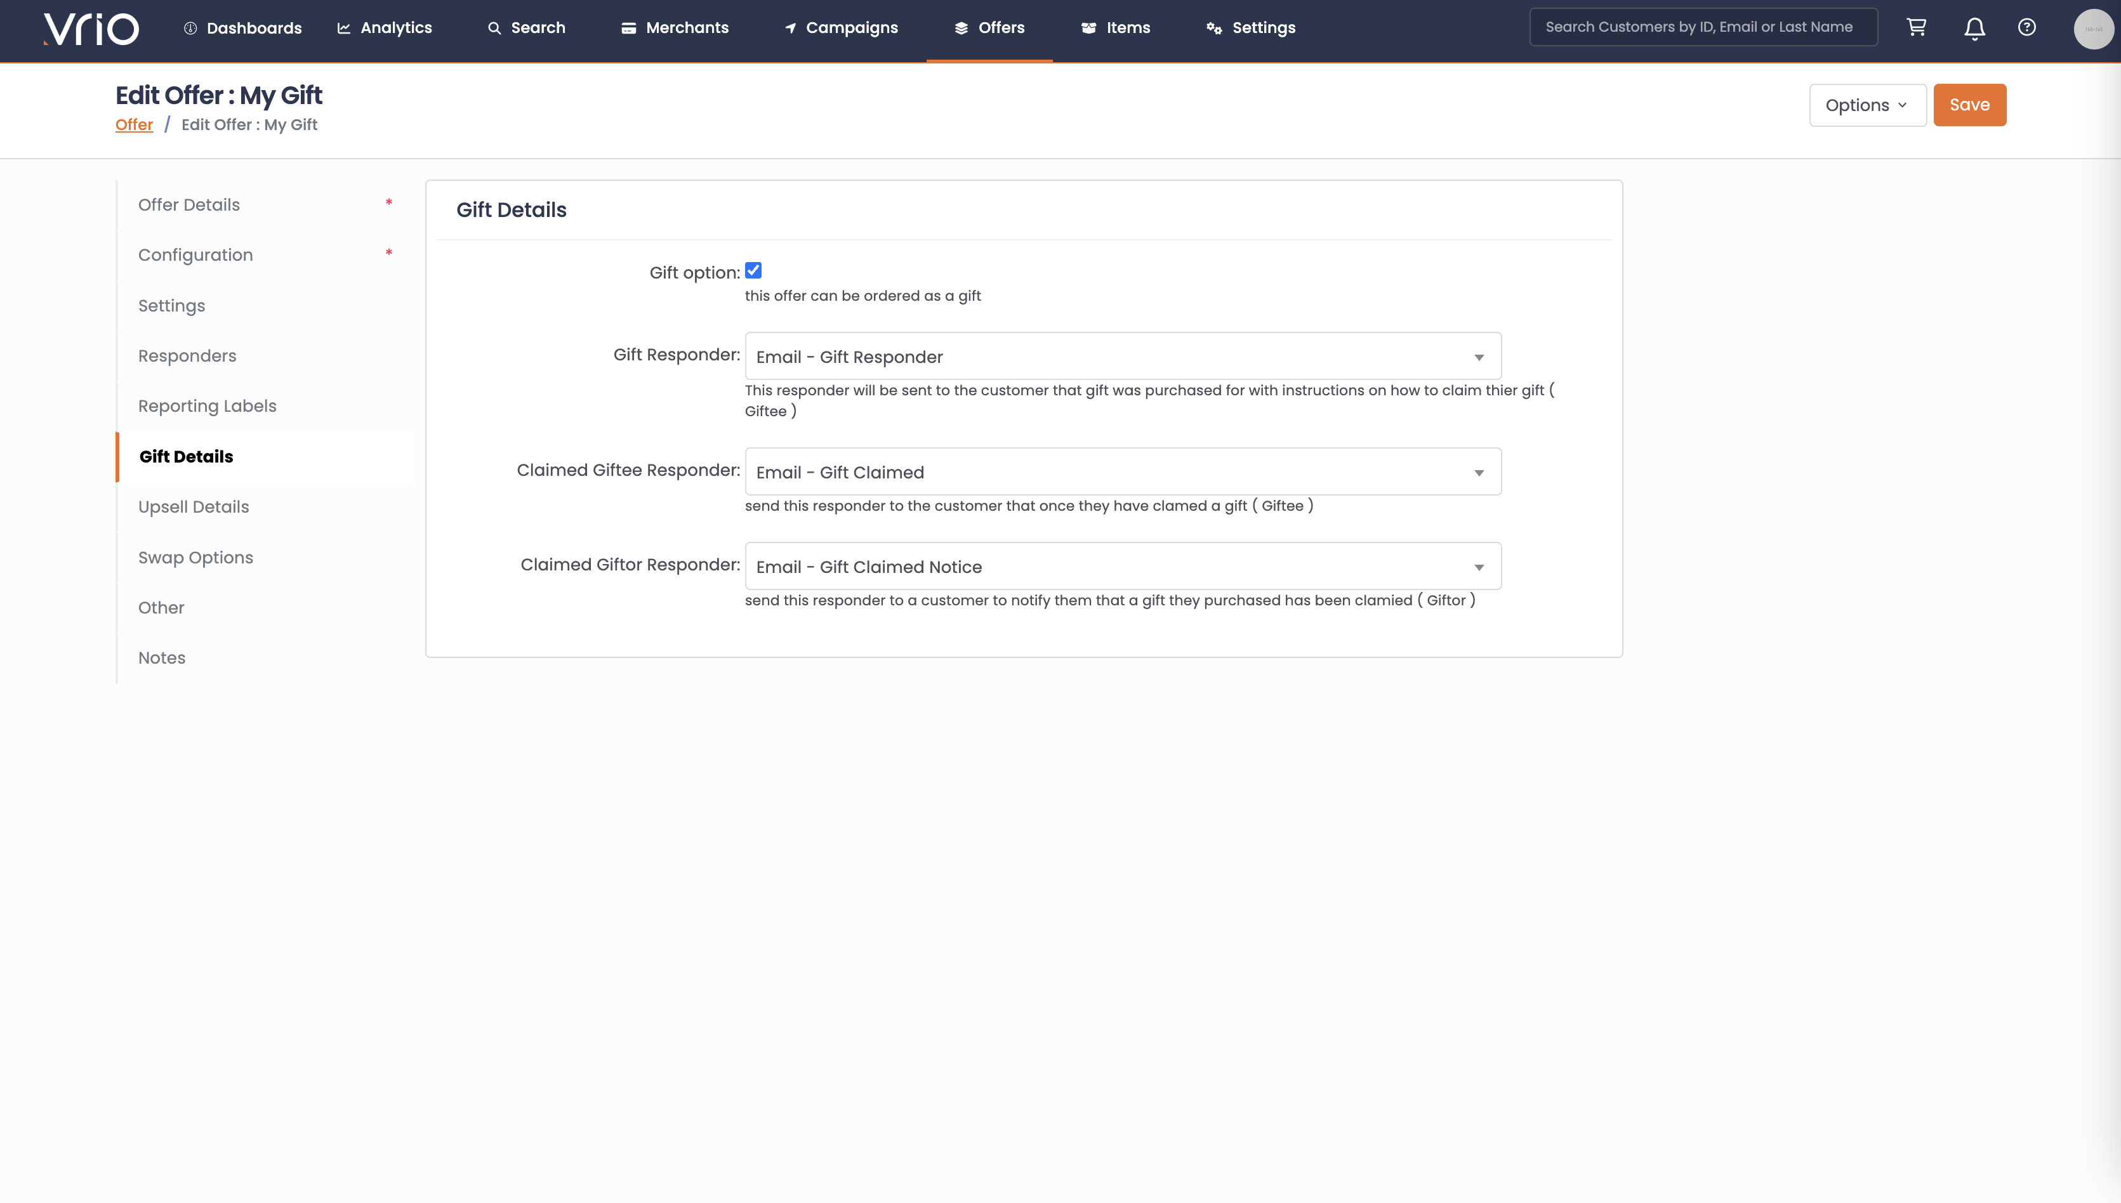Open the Swap Options section
The height and width of the screenshot is (1203, 2121).
coord(266,558)
